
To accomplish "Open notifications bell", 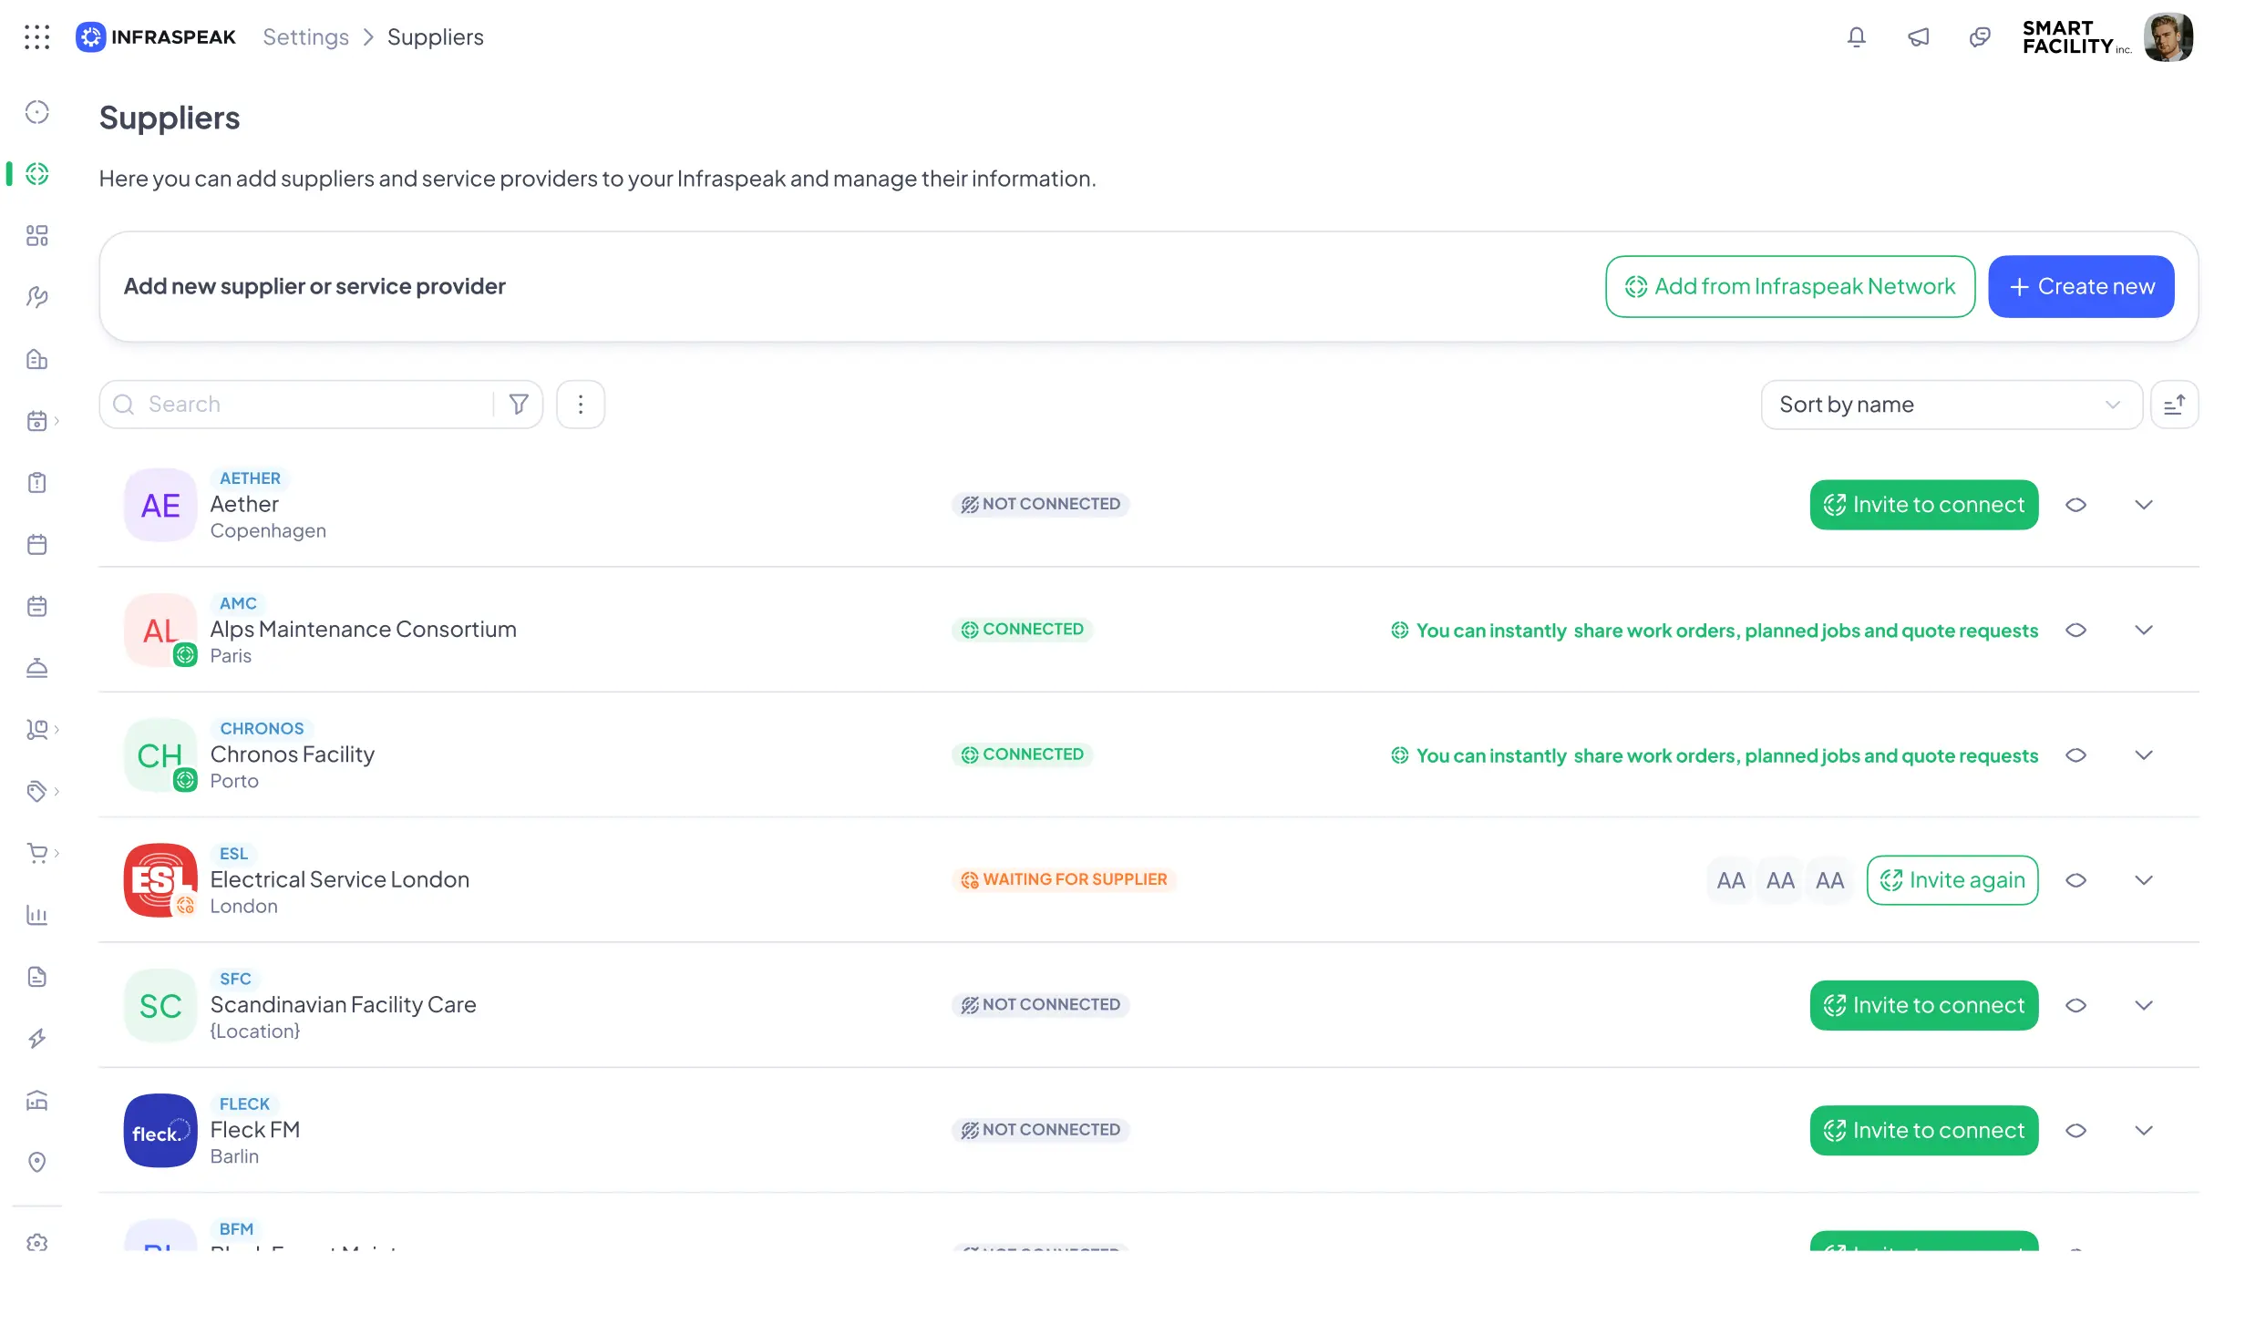I will point(1857,37).
